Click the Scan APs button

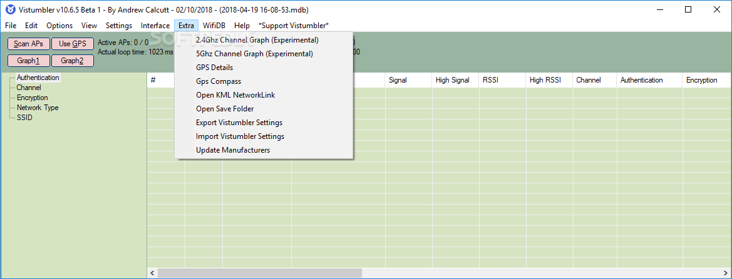(x=28, y=44)
